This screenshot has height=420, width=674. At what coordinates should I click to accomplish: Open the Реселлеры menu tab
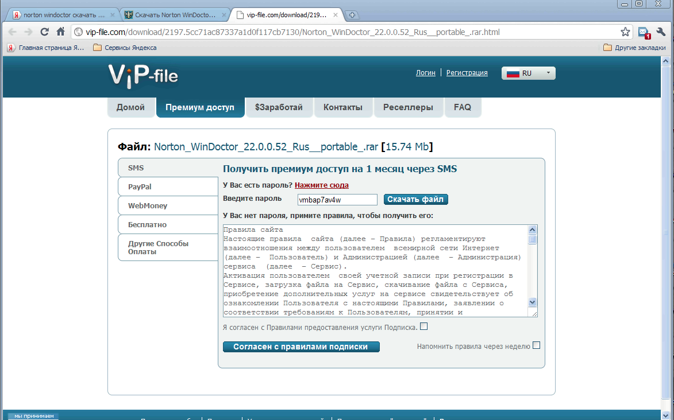click(x=408, y=107)
